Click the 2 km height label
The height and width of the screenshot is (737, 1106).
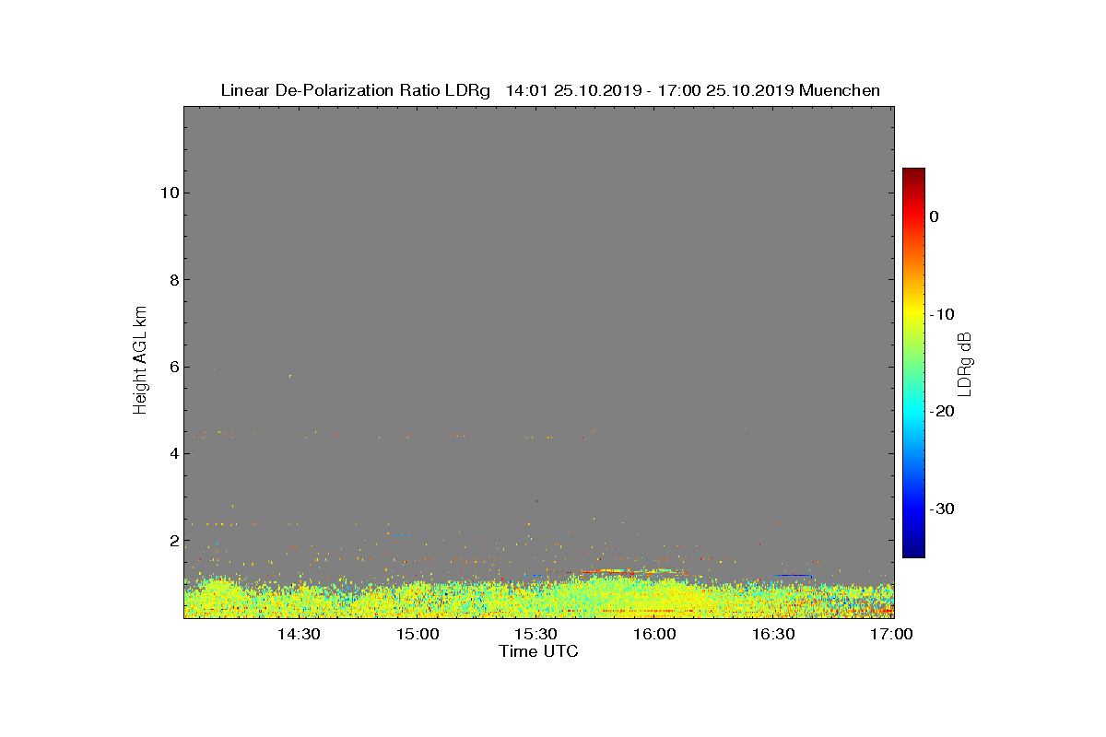172,541
